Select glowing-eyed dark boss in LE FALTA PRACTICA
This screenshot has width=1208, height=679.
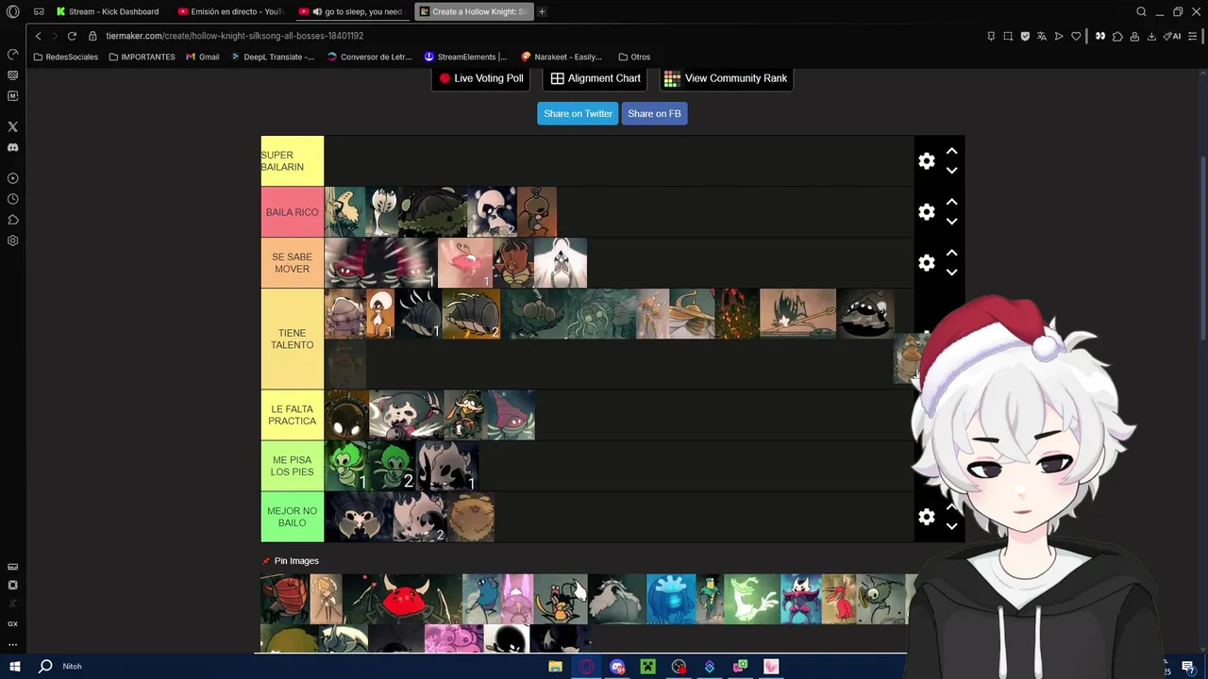pos(346,415)
